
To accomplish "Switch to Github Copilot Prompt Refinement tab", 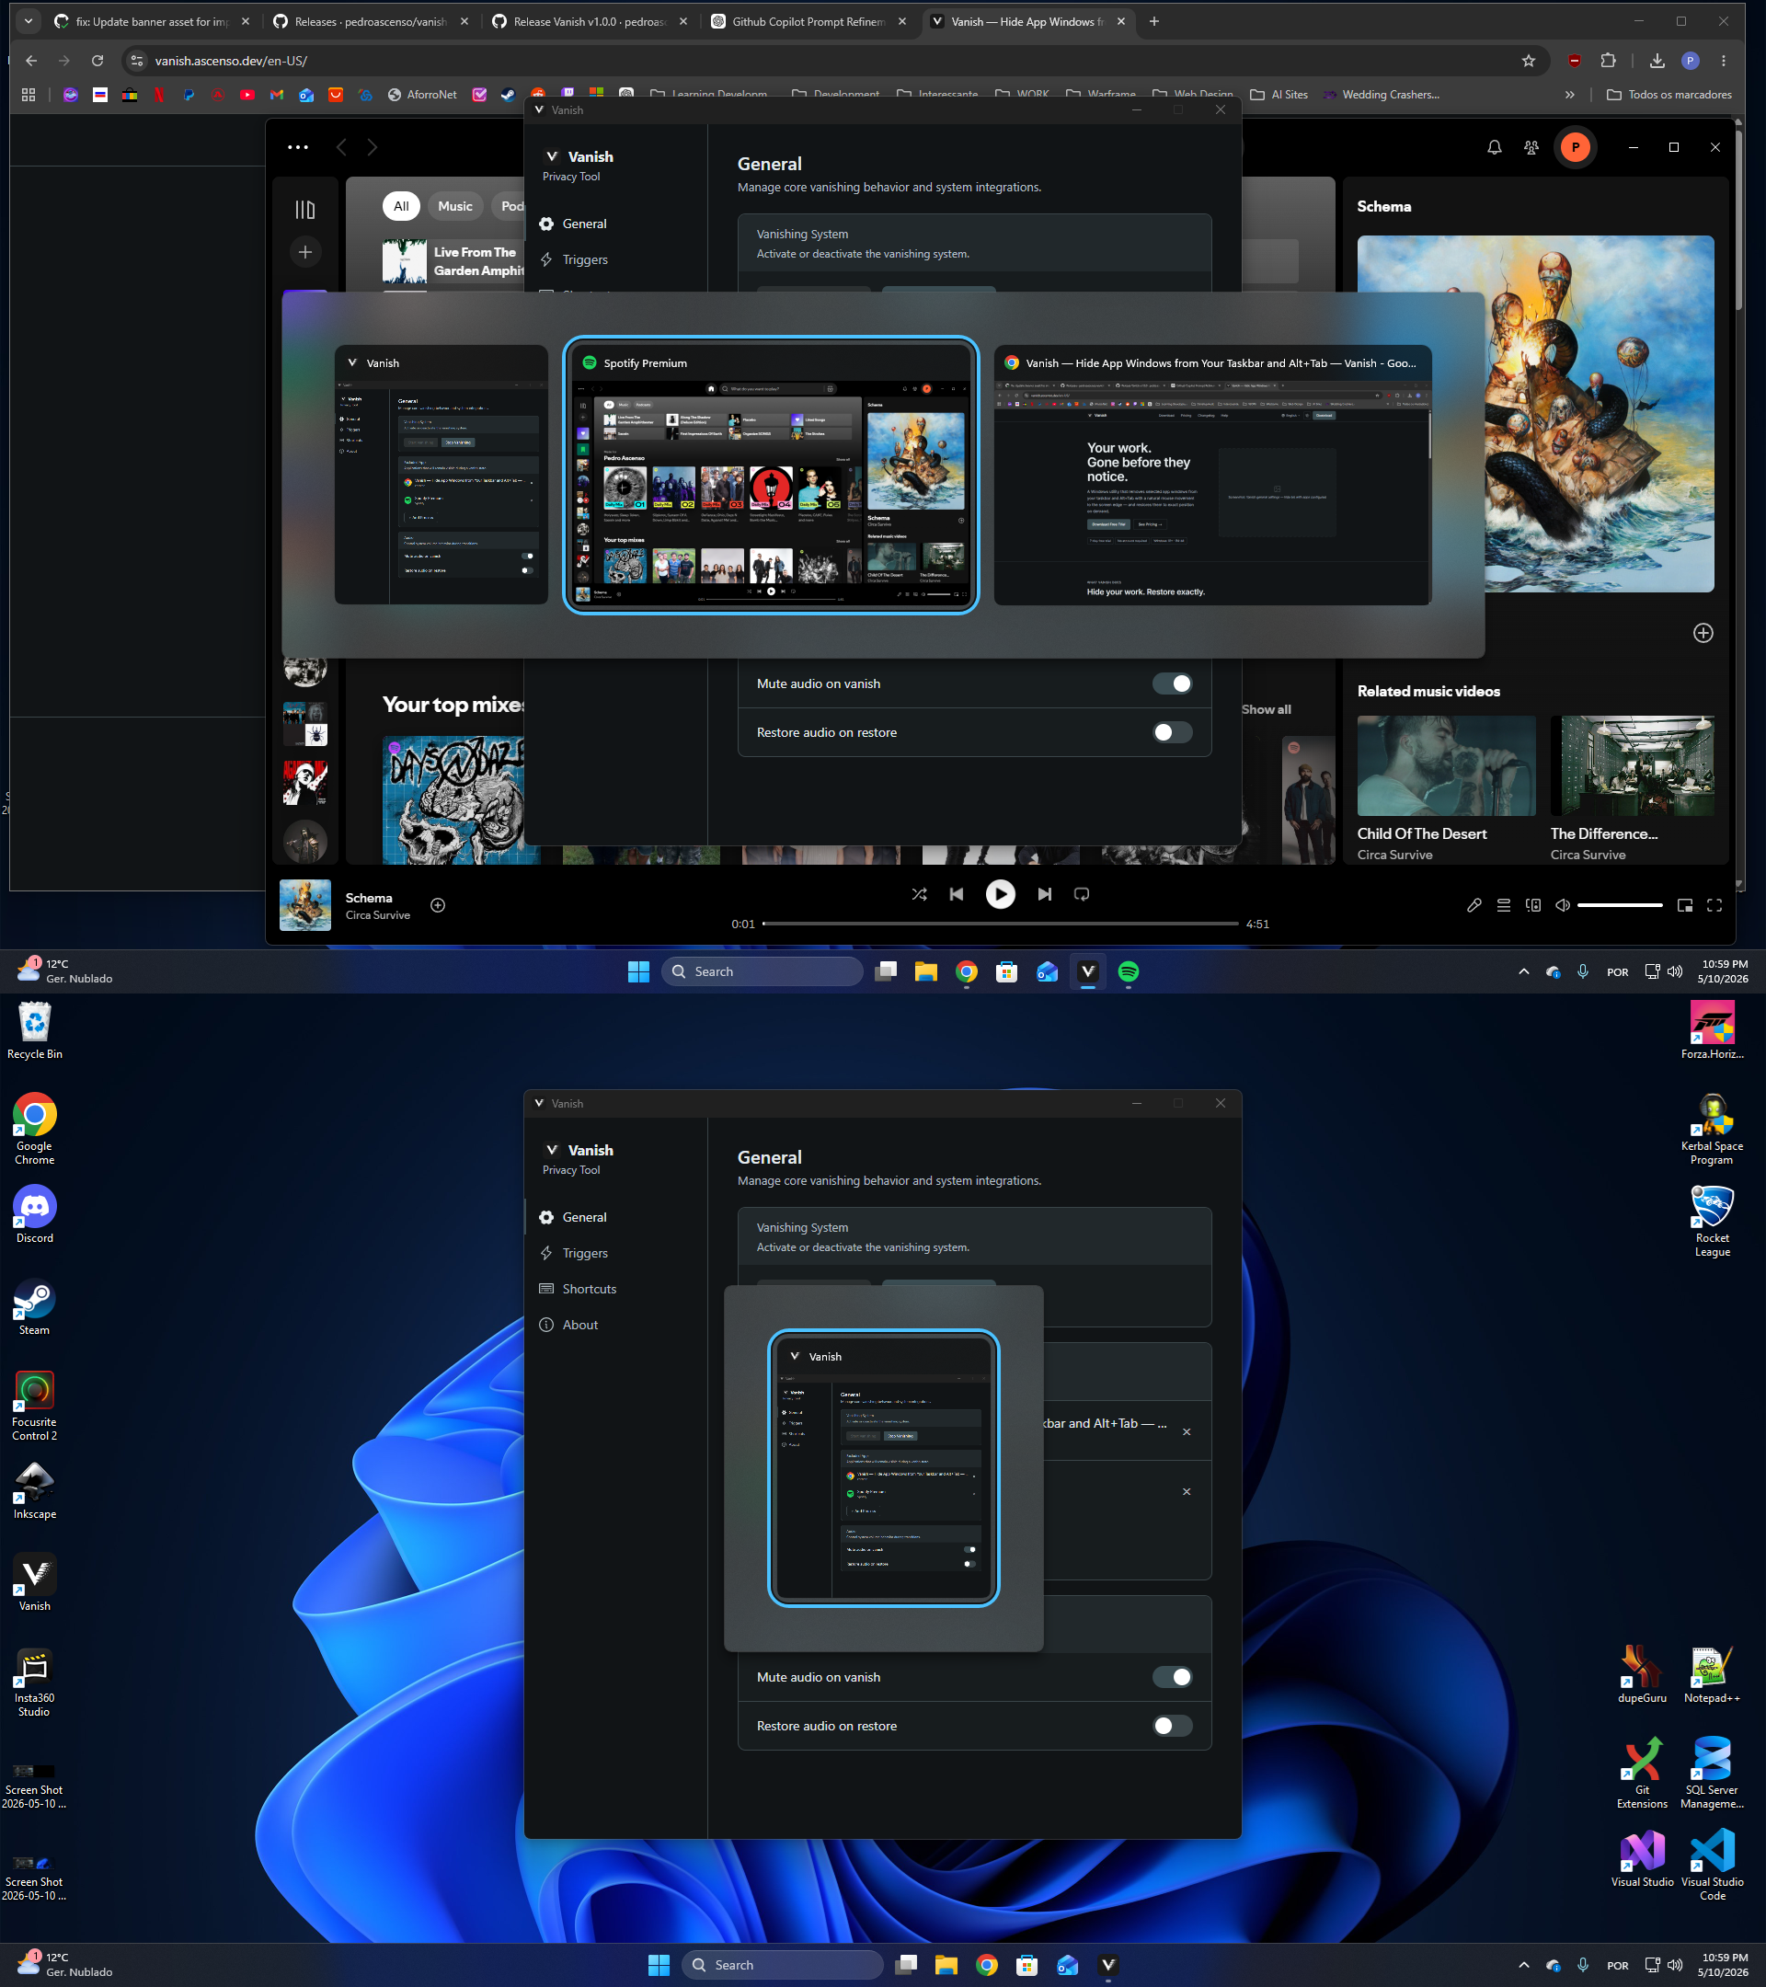I will (x=808, y=21).
